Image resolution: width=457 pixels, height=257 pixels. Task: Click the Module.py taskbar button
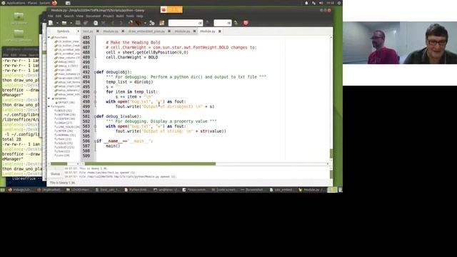coord(311,190)
